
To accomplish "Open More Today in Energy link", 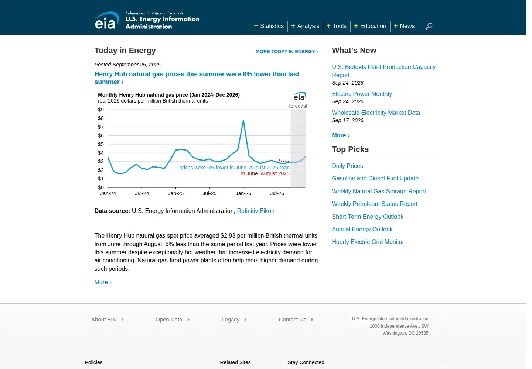I will 287,52.
